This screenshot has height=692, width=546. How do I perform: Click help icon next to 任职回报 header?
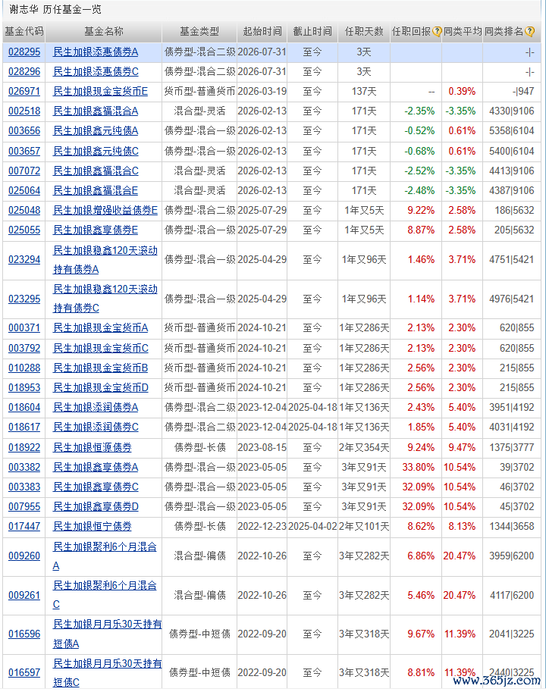(437, 31)
